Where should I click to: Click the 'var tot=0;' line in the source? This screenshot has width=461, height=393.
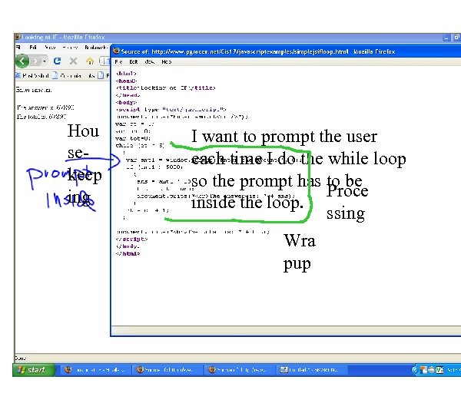click(x=133, y=138)
